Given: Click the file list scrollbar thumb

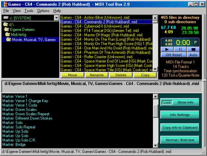Looking at the screenshot, I should pyautogui.click(x=155, y=22).
